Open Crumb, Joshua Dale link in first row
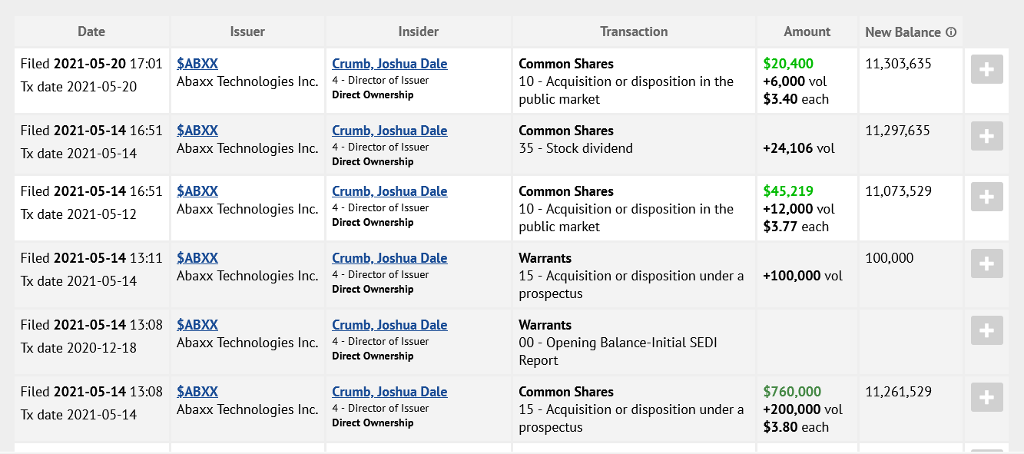Screen dimensions: 1024x454 [x=389, y=64]
